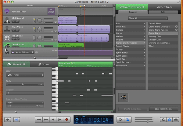Play the Electric Piano region in the editor
Screen dimensions: 183x126
point(73,63)
